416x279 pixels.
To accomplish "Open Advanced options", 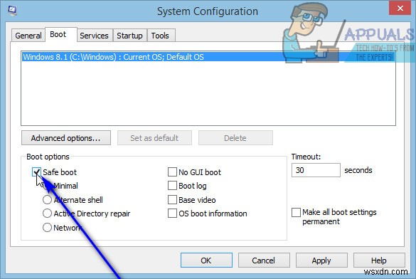I will [66, 138].
